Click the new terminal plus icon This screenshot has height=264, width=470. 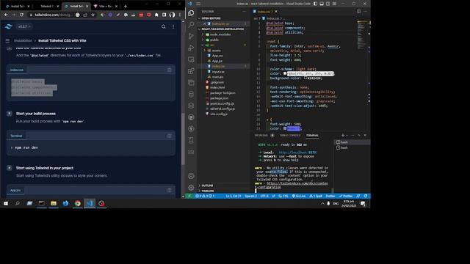pos(343,135)
